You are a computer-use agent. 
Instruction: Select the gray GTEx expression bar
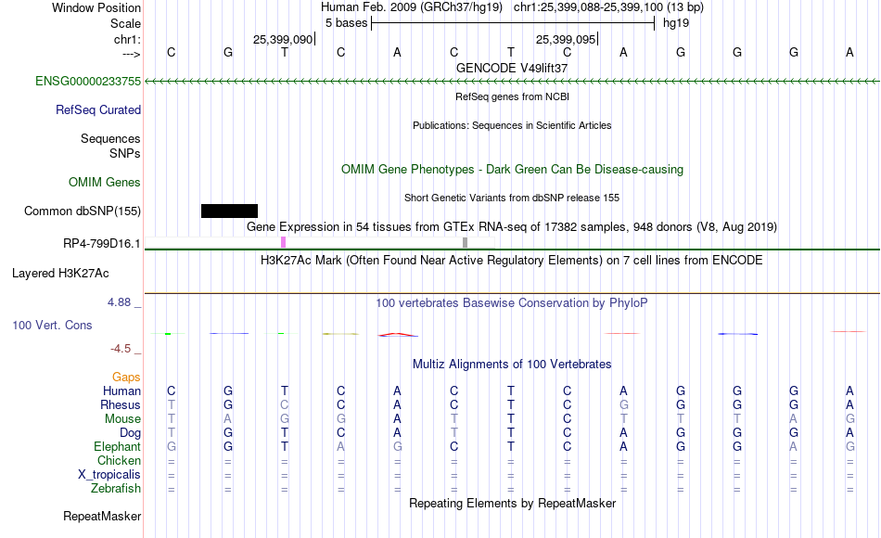pos(465,242)
